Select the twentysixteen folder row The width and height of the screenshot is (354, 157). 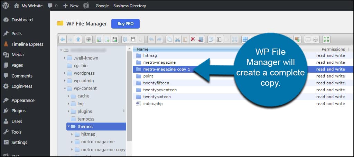click(243, 97)
